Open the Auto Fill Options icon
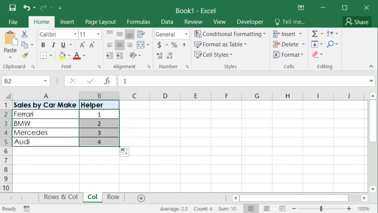 click(x=124, y=152)
